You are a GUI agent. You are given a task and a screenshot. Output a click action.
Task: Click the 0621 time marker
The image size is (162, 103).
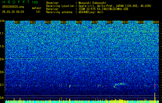17,22
